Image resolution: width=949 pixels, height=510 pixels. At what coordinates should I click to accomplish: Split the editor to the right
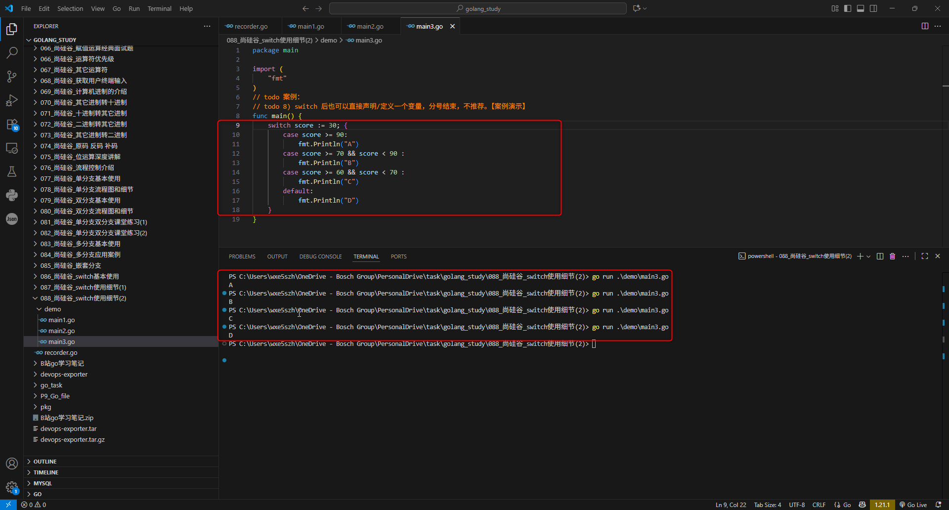925,26
